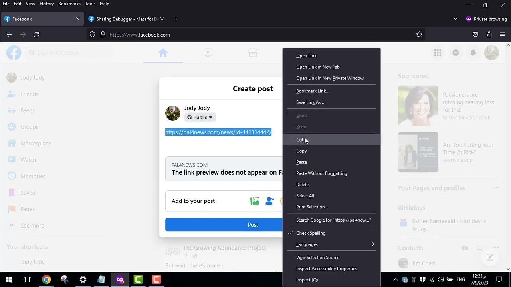Close the Facebook tab
The height and width of the screenshot is (287, 511).
(78, 19)
